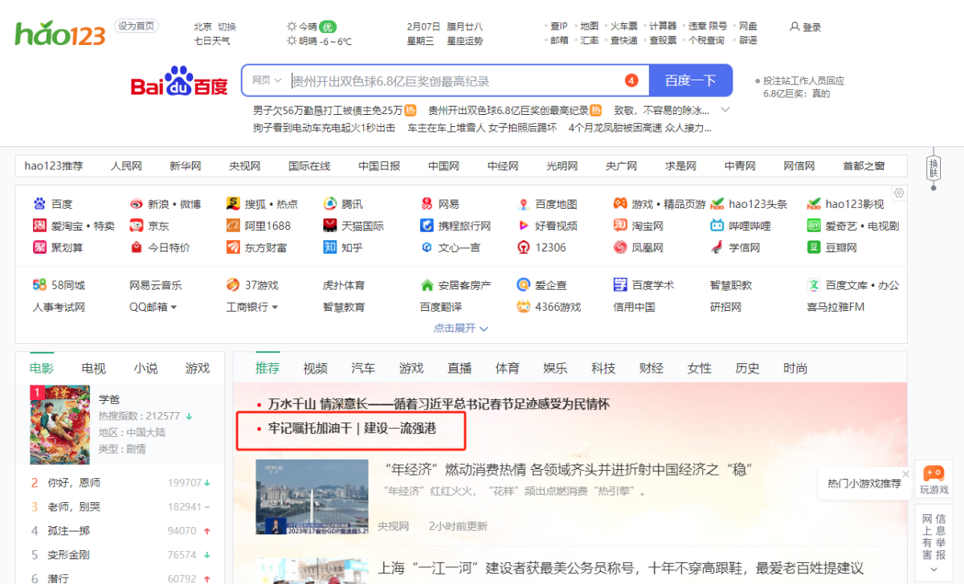
Task: Click the Zhihu icon
Action: coord(330,247)
